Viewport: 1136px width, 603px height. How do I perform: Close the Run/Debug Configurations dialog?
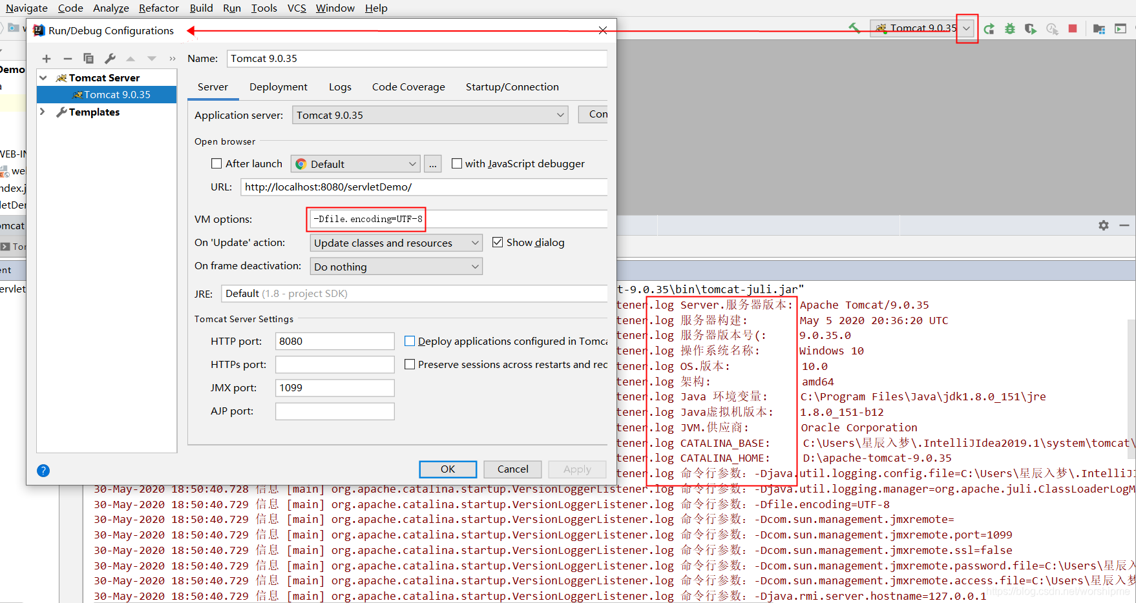click(x=602, y=30)
